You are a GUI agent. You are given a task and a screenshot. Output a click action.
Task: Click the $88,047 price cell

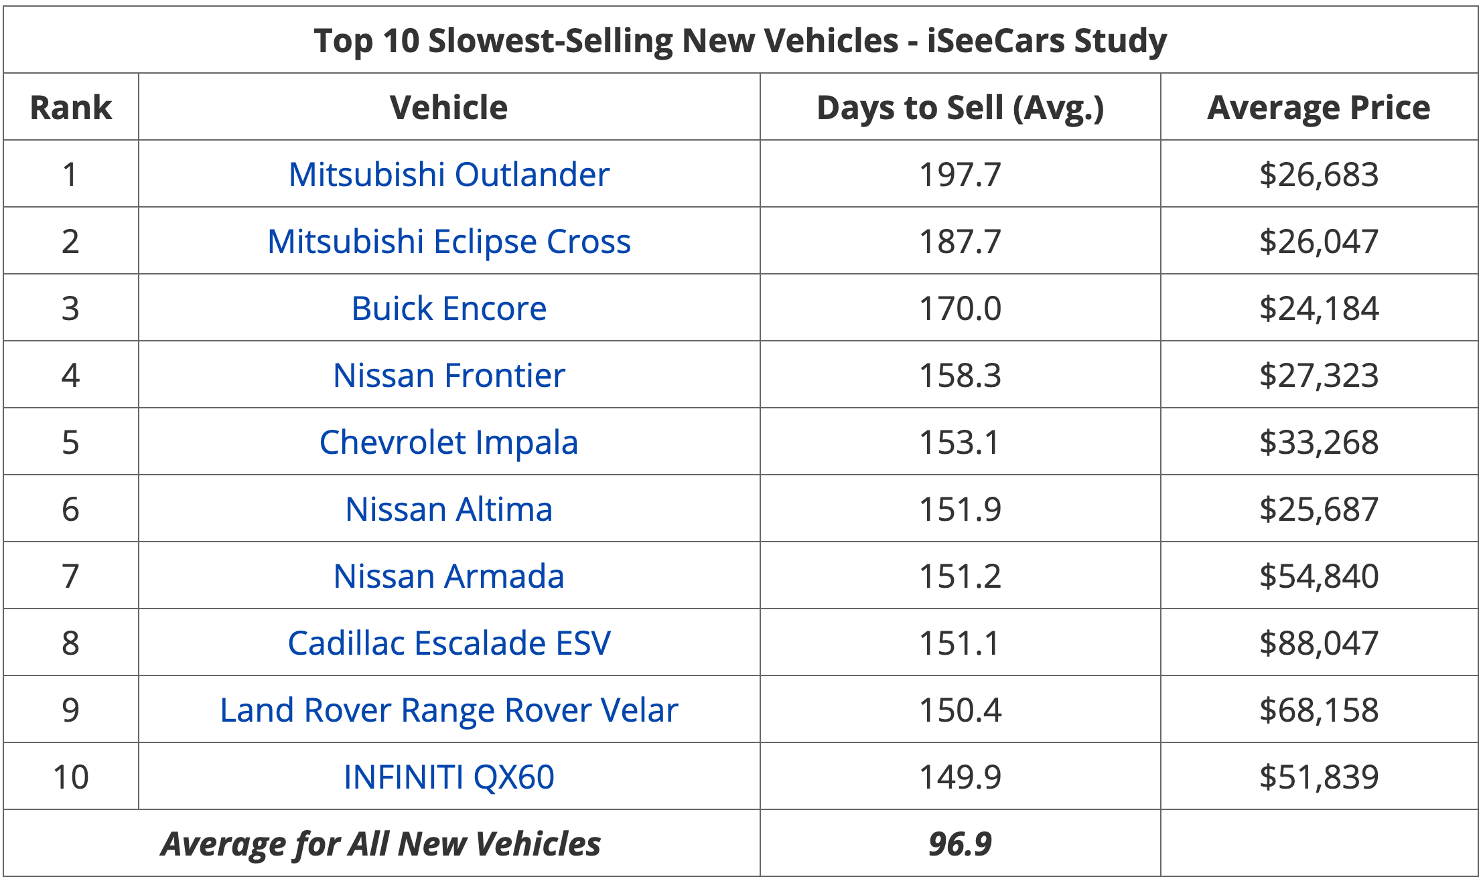(x=1318, y=643)
